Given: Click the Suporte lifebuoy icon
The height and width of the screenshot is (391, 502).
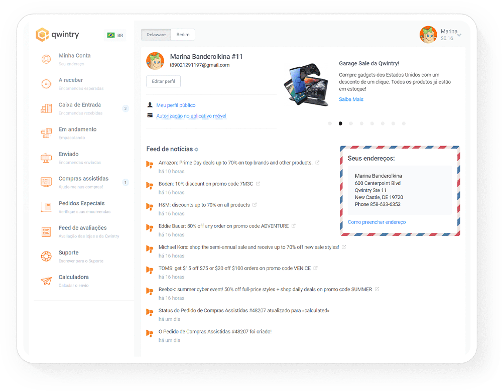Looking at the screenshot, I should pyautogui.click(x=46, y=256).
